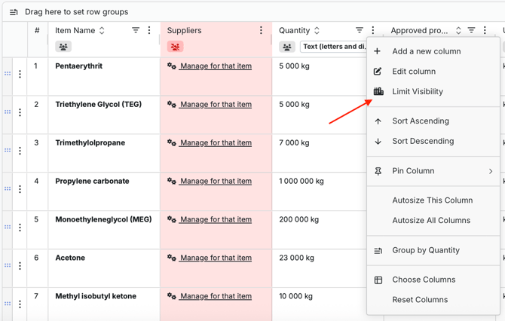Open row menu dots for Triethylene Glycol (TEG)
505x321 pixels.
[20, 112]
